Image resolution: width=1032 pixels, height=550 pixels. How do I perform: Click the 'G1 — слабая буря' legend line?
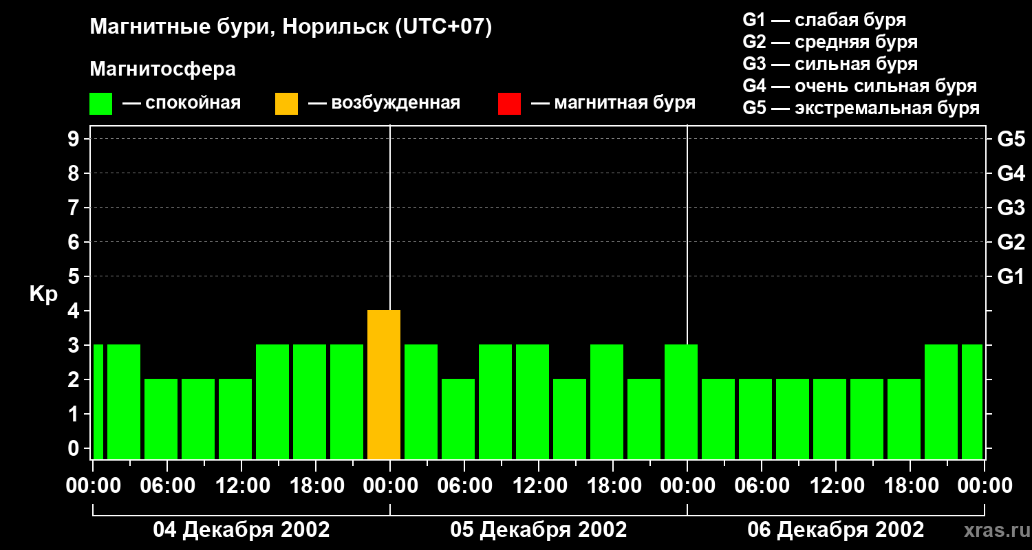[x=824, y=19]
